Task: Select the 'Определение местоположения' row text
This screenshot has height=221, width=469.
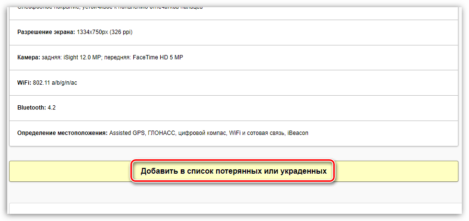Action: point(163,133)
